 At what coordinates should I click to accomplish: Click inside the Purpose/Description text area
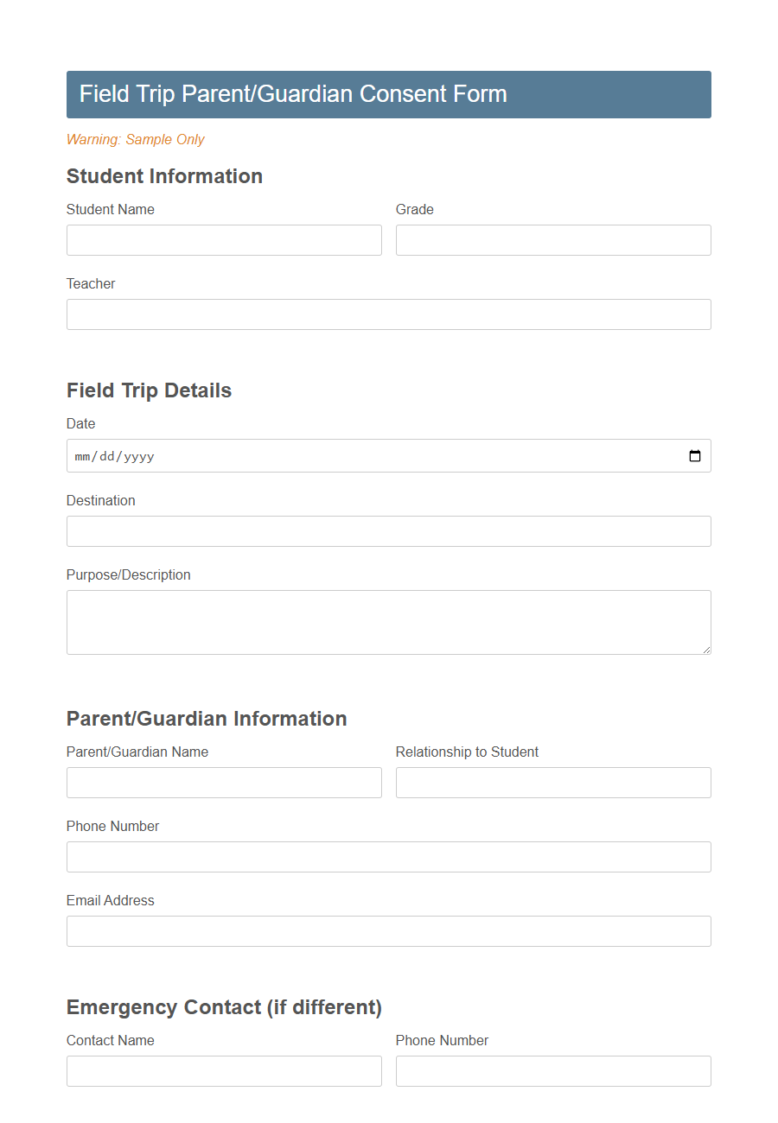pos(388,620)
